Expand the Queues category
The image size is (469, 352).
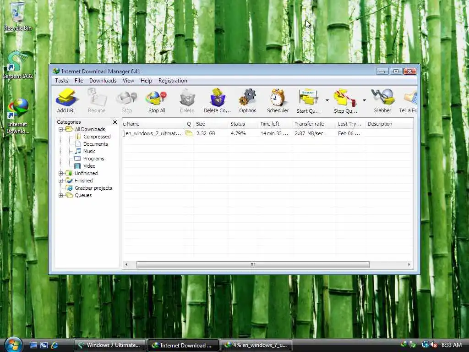pos(61,195)
